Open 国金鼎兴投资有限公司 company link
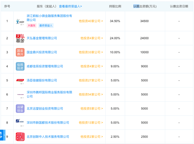This screenshot has height=144, width=194. point(42,52)
